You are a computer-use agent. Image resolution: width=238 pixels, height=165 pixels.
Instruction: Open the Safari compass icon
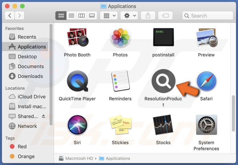click(206, 81)
